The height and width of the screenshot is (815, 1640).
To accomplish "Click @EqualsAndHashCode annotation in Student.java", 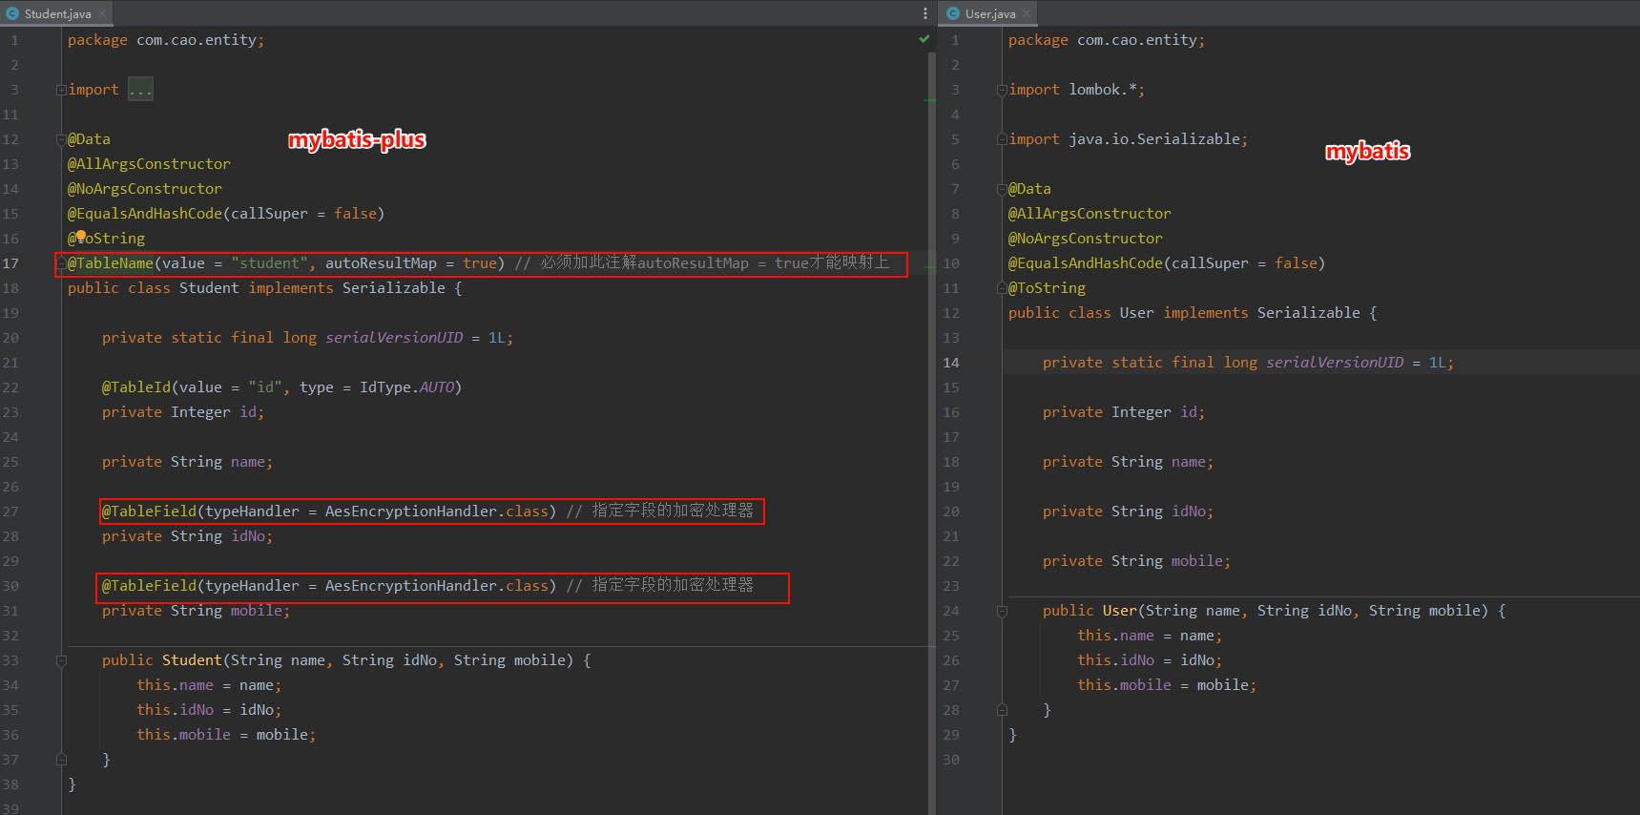I will [x=226, y=214].
